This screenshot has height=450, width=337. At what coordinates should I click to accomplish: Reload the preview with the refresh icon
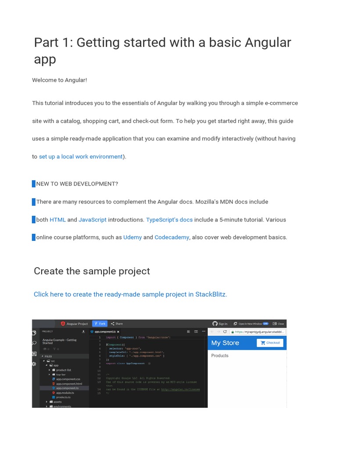click(225, 332)
